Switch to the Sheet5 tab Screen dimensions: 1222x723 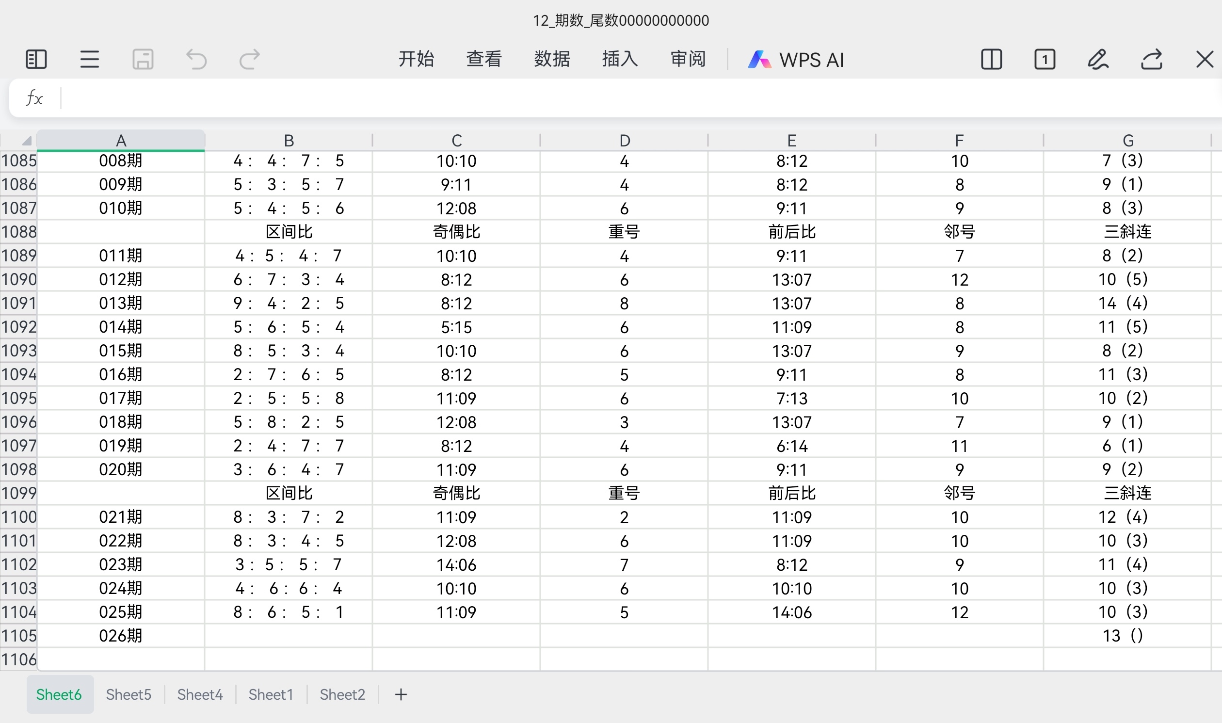click(129, 694)
